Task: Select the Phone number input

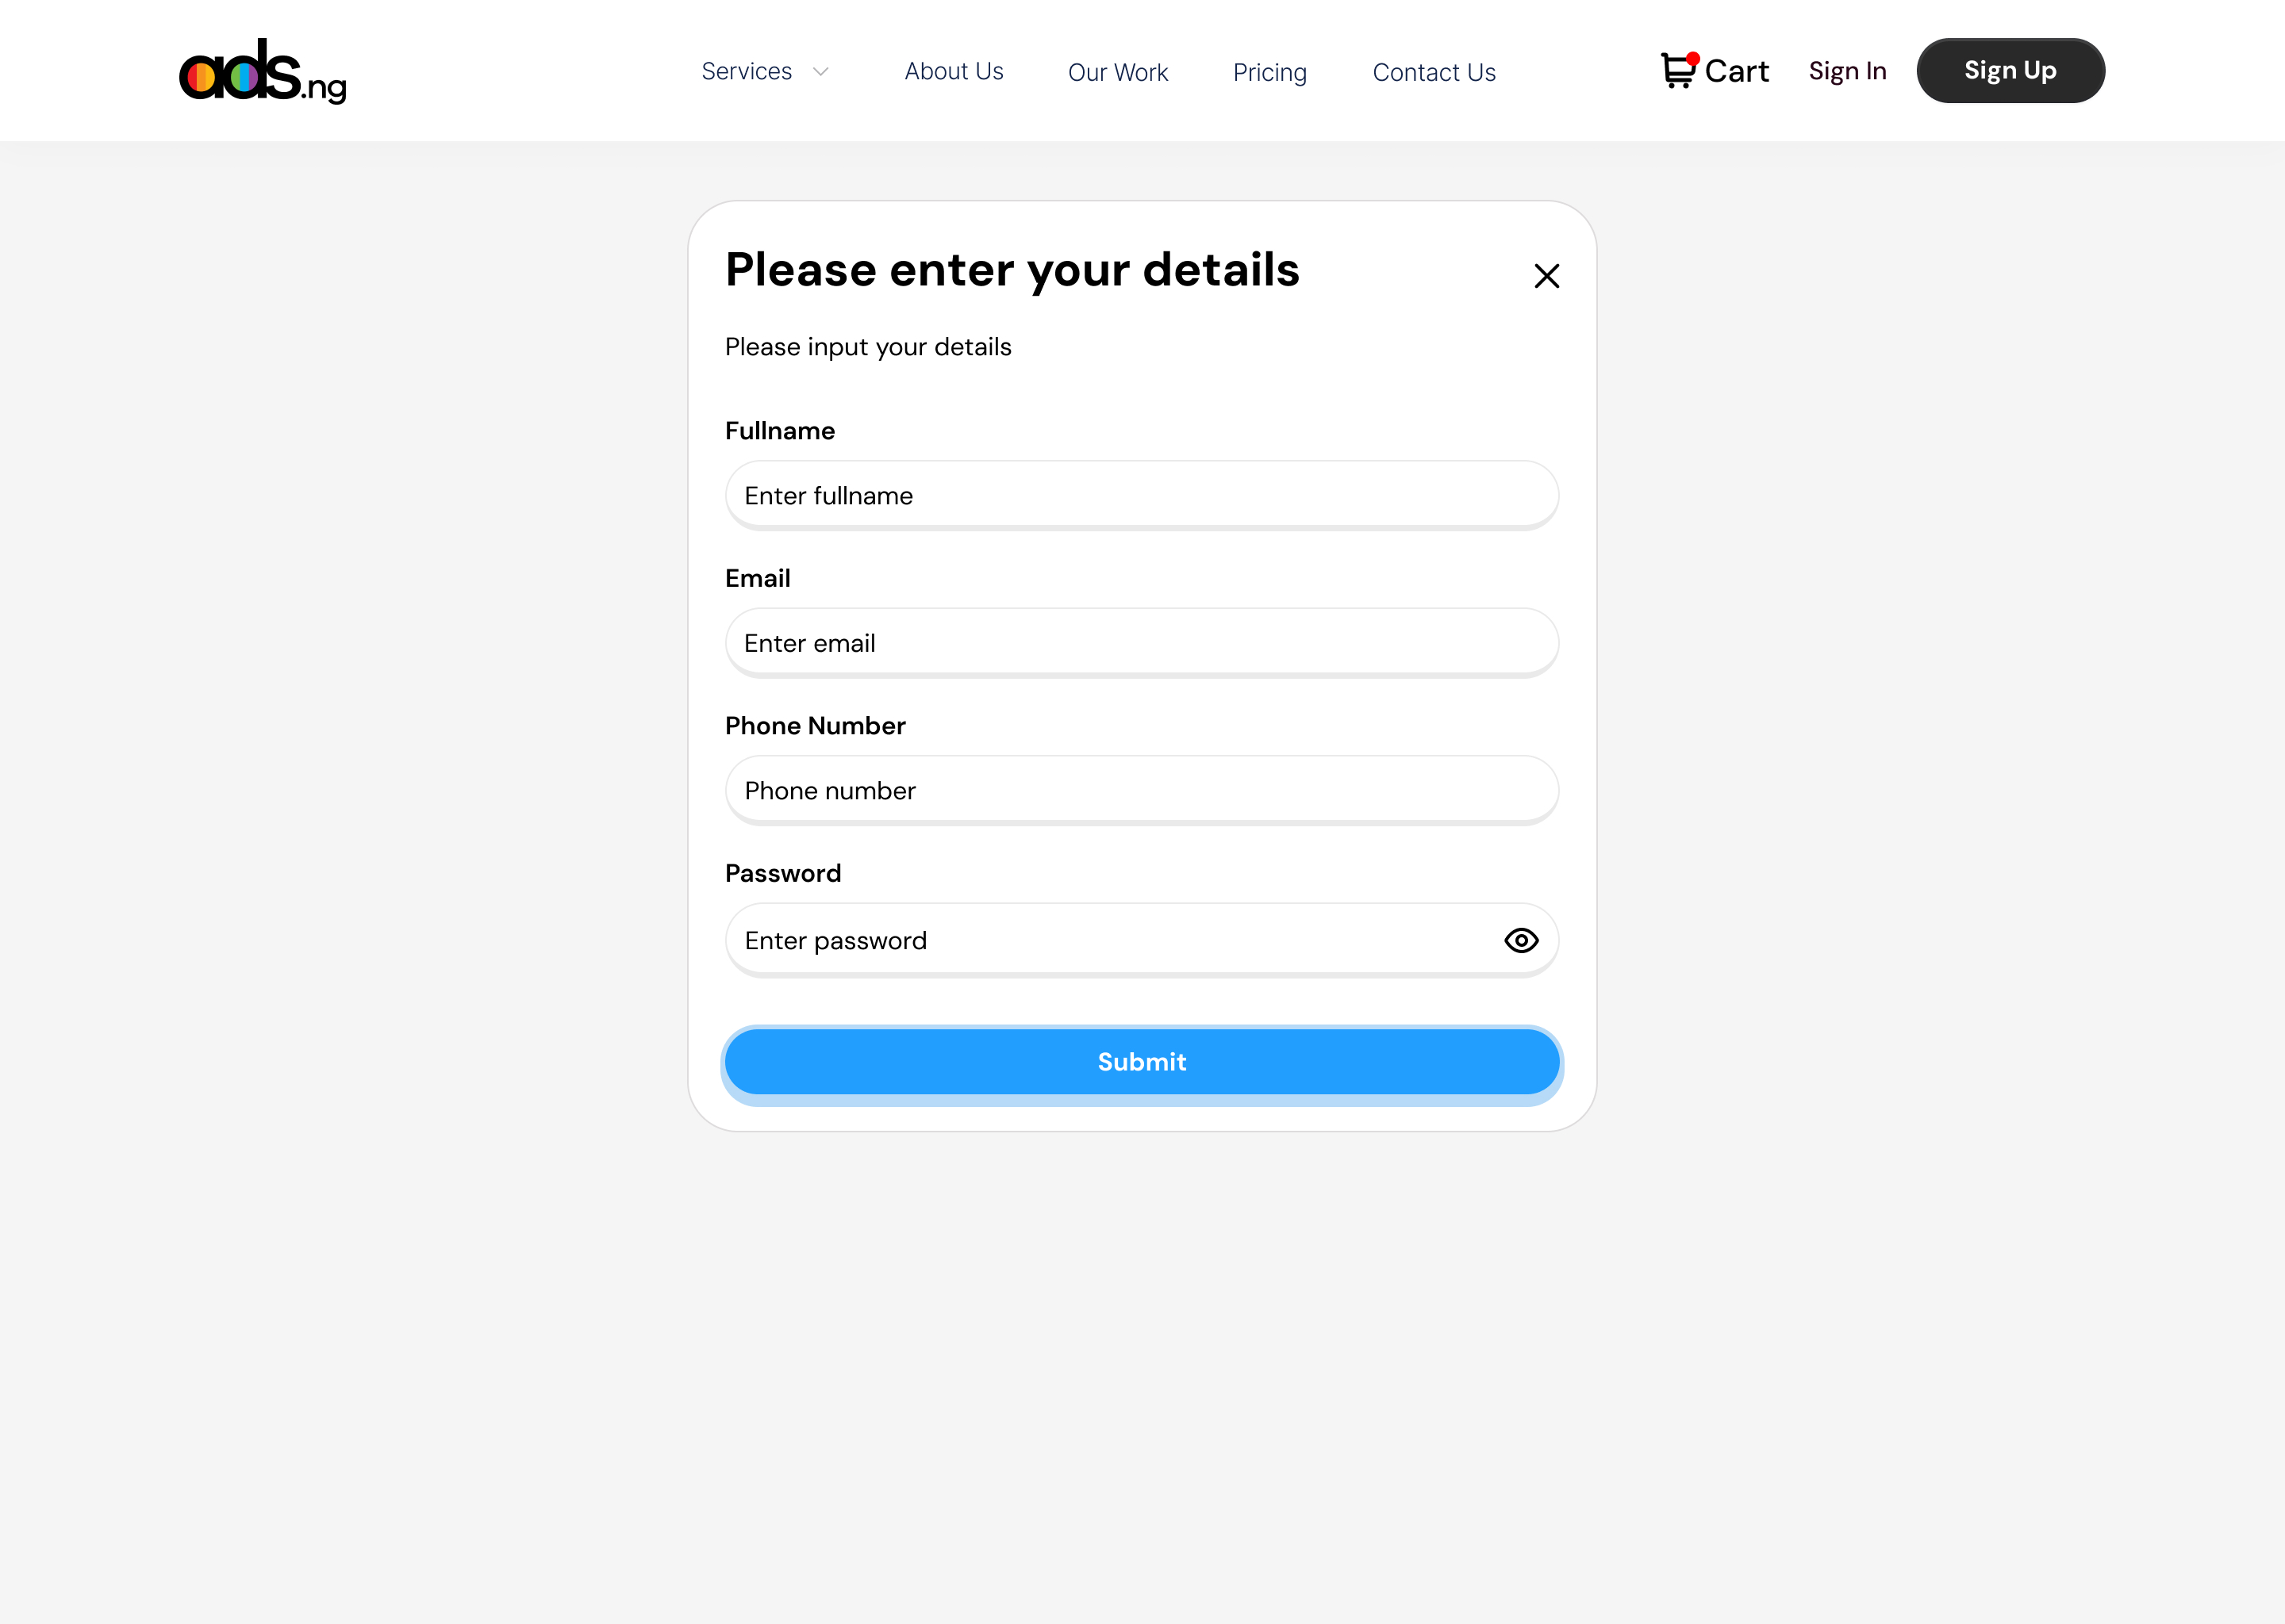Action: coord(1142,791)
